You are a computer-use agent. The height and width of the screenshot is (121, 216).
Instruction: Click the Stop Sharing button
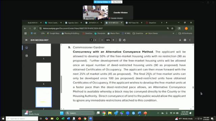117,2
